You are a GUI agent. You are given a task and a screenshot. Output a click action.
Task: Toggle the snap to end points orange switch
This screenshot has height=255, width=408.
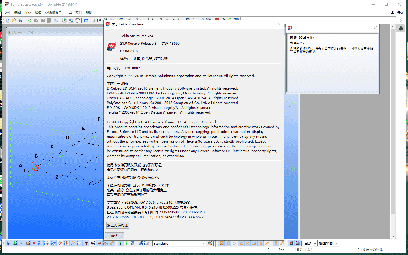[228, 243]
